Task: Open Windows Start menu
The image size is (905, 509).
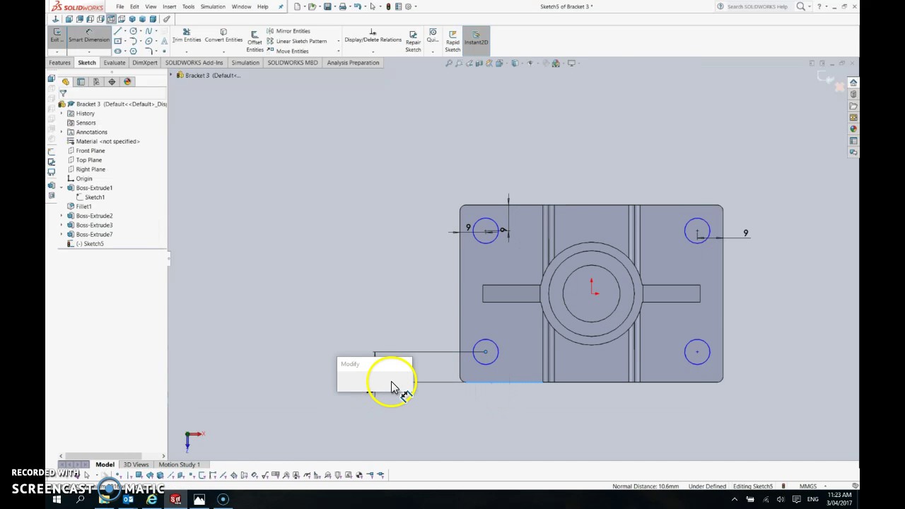Action: (x=57, y=499)
